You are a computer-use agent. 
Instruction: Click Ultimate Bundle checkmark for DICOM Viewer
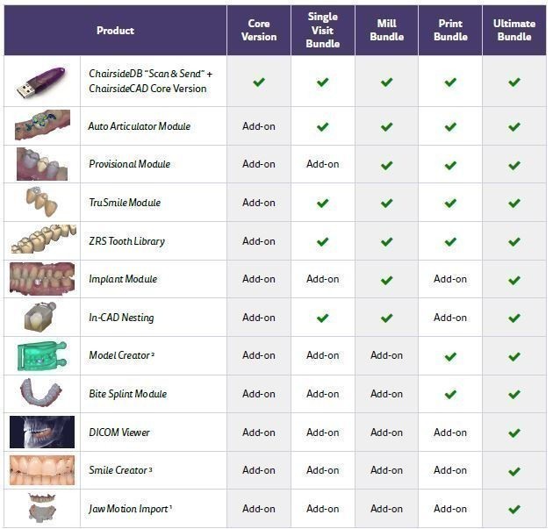[x=514, y=432]
